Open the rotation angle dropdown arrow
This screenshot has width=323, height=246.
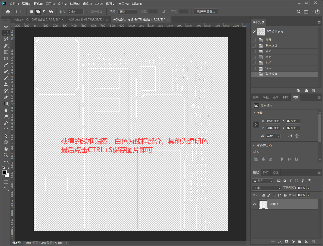279,136
